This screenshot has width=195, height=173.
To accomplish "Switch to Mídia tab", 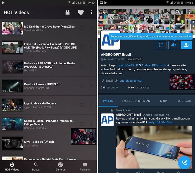I will tap(164, 101).
